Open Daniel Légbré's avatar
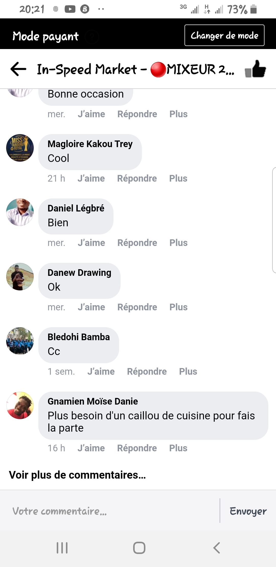This screenshot has height=567, width=276. [20, 212]
